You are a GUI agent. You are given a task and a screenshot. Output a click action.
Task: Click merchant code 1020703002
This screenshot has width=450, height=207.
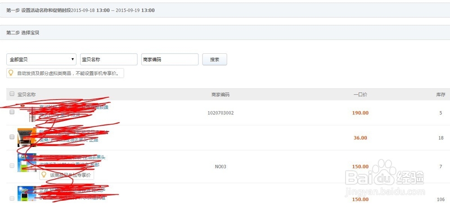point(220,113)
